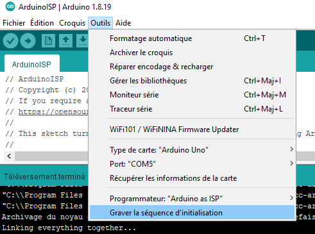Image resolution: width=315 pixels, height=234 pixels.
Task: Open the opensource.org link in code
Action: pos(53,112)
